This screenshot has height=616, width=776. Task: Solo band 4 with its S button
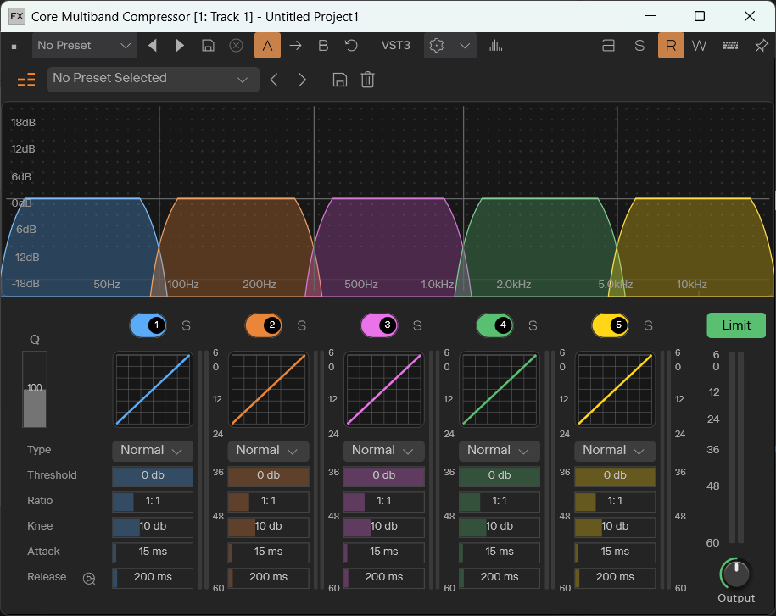click(533, 325)
